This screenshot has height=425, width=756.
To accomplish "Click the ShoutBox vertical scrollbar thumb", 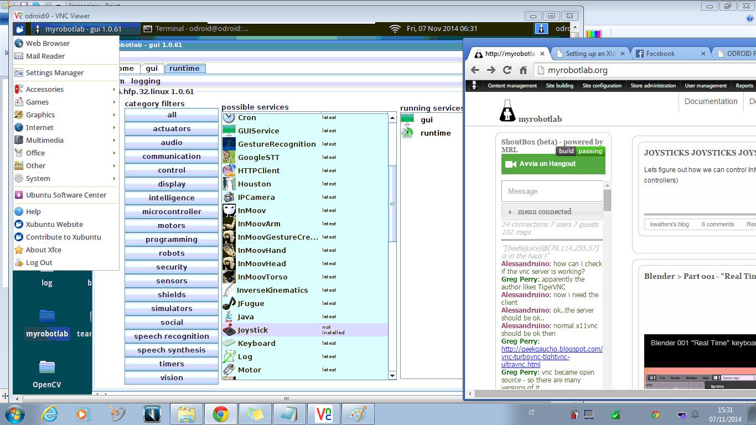I will click(607, 200).
